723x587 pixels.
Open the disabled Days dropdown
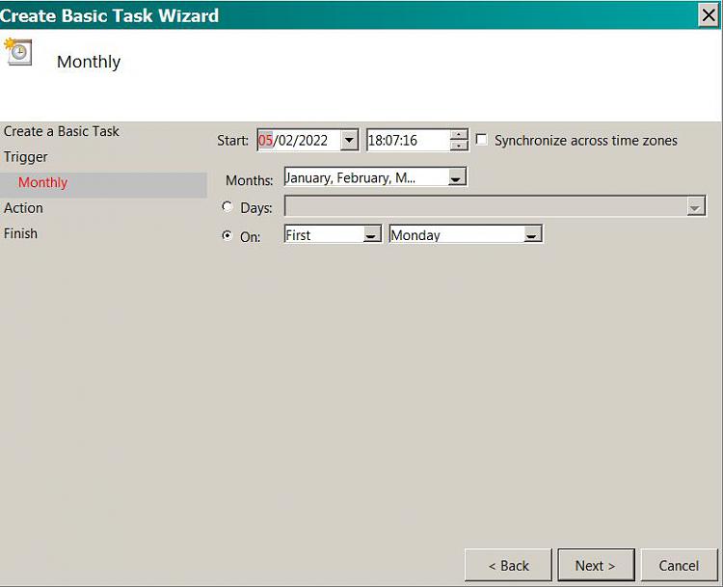click(695, 206)
